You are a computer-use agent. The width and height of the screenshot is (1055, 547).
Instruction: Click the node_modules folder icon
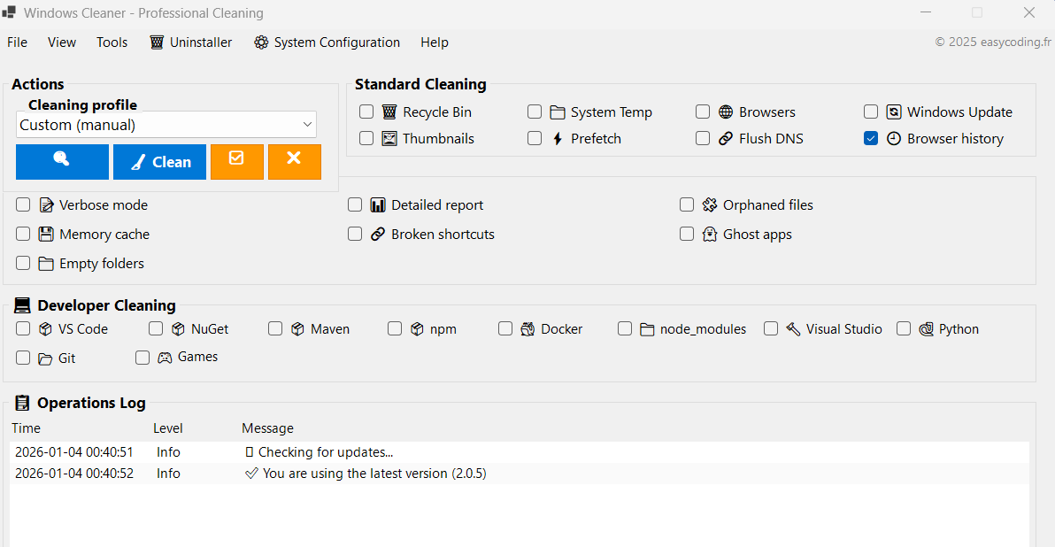(x=647, y=329)
